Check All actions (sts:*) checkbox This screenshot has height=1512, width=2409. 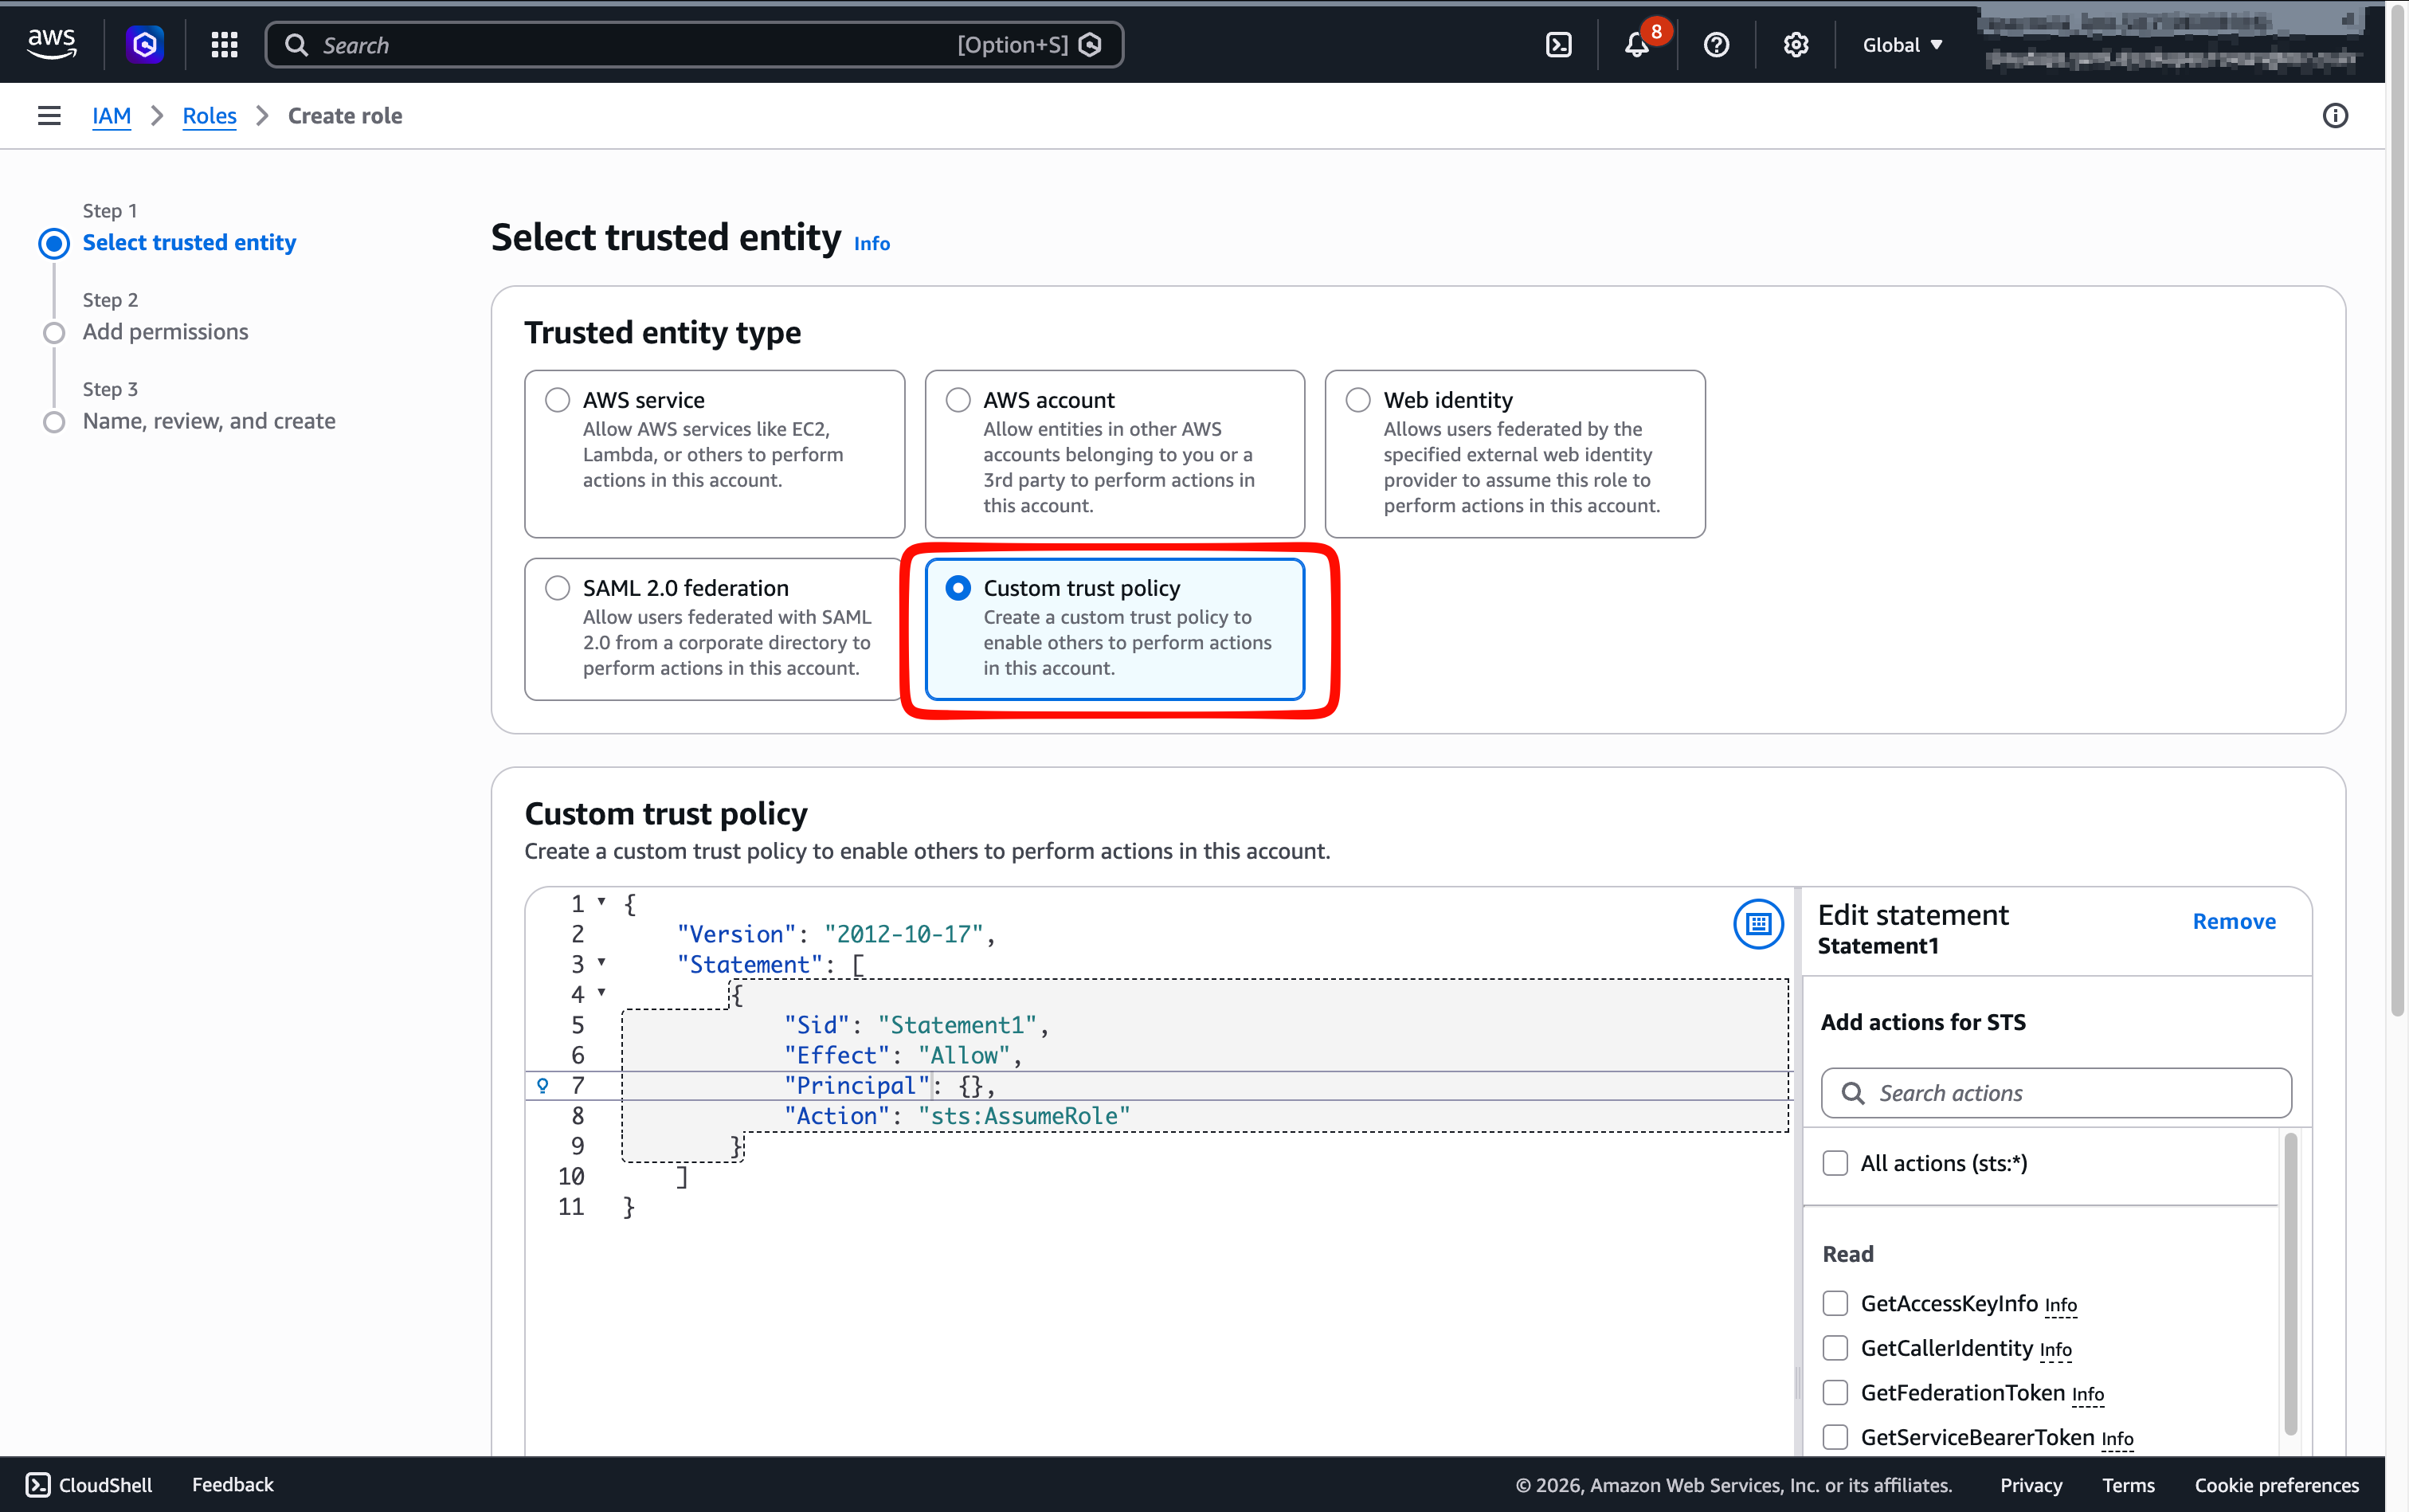click(1835, 1163)
